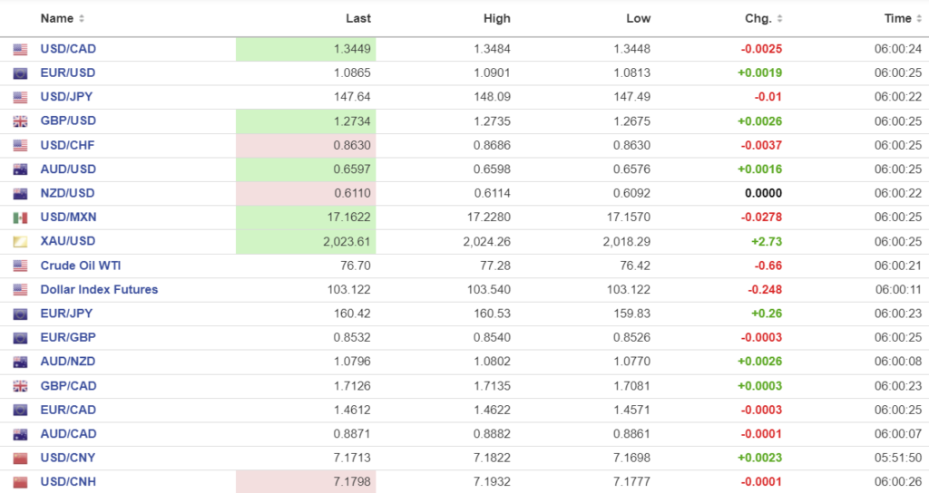
Task: Click the flag icon beside Crude Oil WTI
Action: click(x=20, y=266)
